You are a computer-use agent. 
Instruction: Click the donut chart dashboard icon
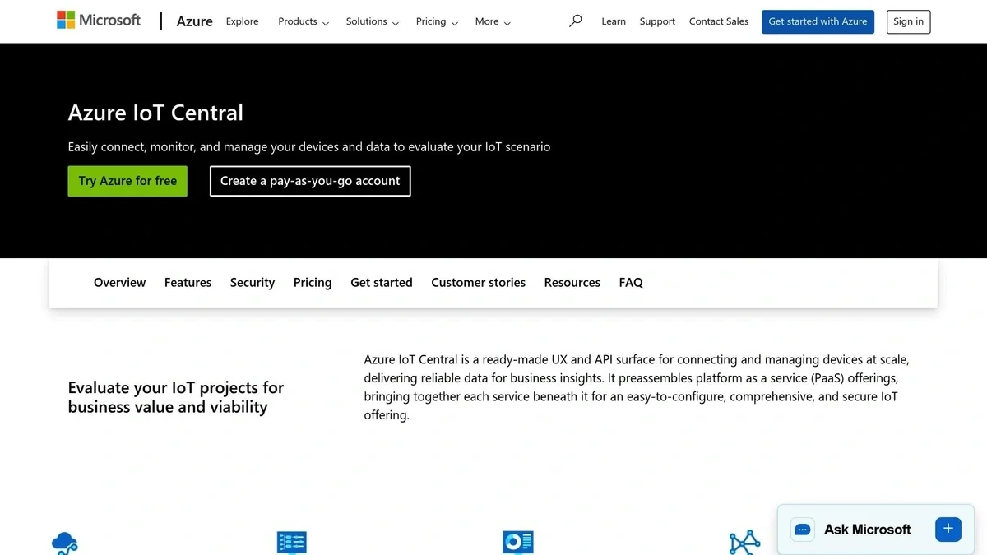pos(518,543)
